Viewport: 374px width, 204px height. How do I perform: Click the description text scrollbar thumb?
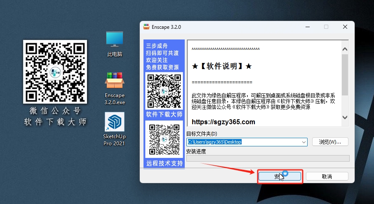pos(345,74)
